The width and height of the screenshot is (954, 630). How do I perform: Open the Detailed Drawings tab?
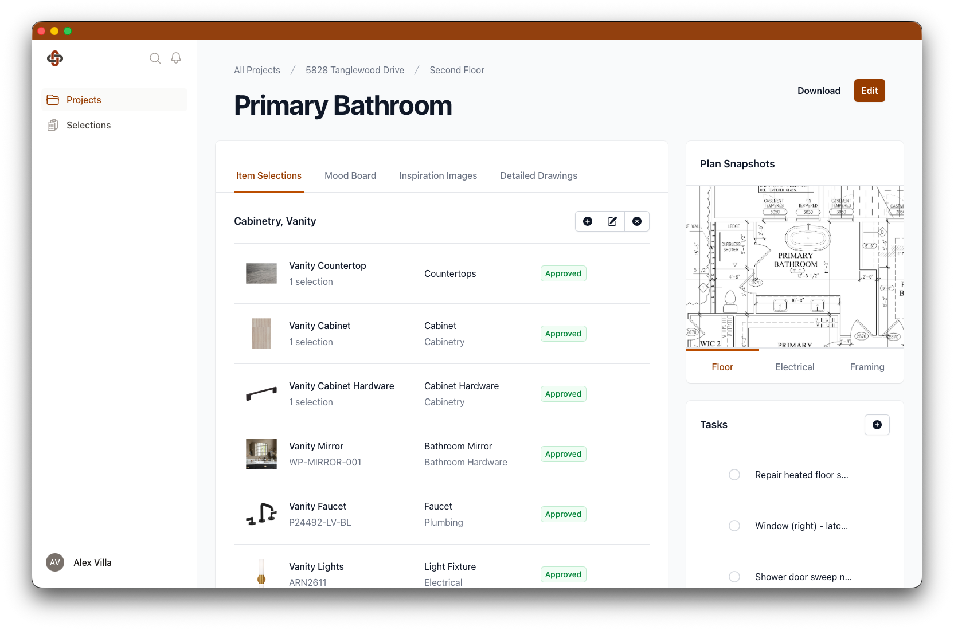pyautogui.click(x=538, y=175)
